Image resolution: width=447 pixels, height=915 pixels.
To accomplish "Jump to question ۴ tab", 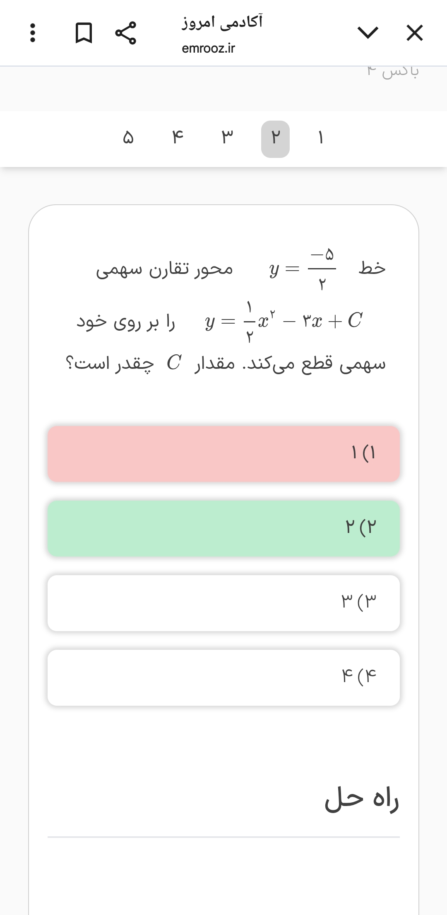I will click(x=178, y=138).
